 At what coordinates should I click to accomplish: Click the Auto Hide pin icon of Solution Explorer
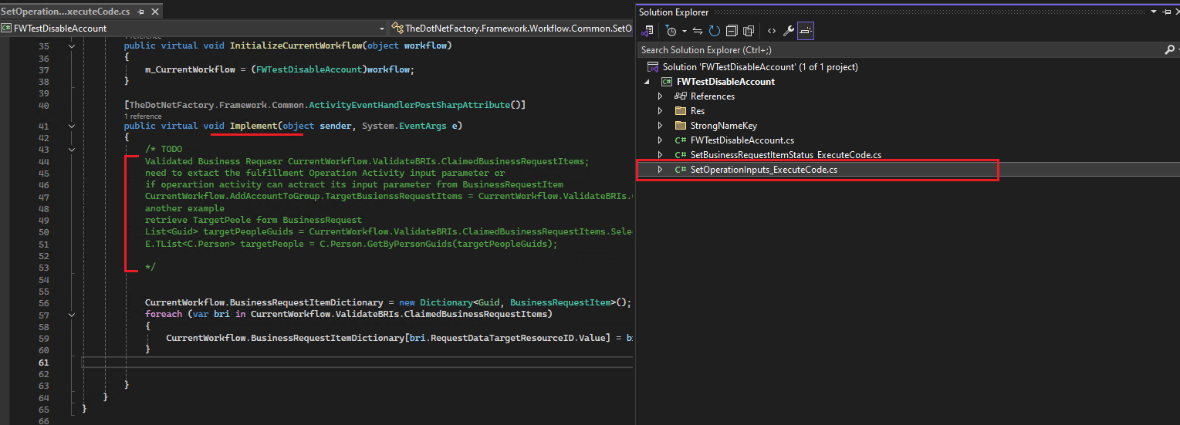tap(1168, 12)
